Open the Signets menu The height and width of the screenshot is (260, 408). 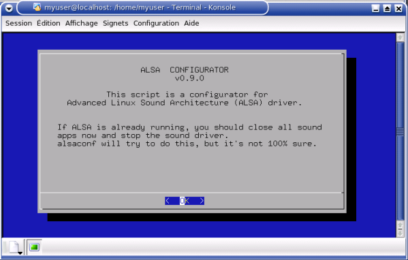click(x=116, y=23)
